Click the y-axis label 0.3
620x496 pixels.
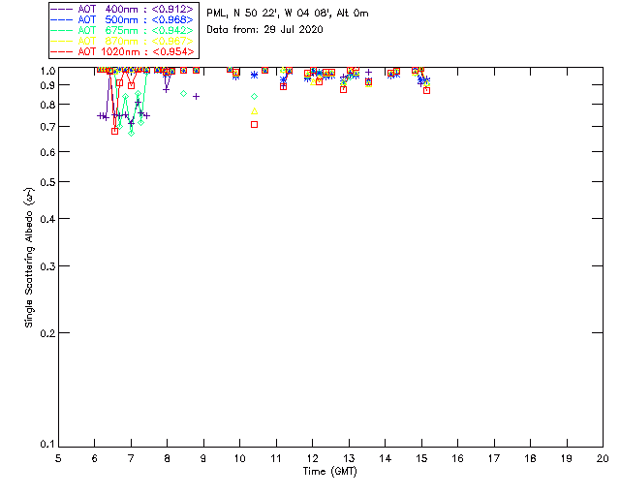point(47,266)
